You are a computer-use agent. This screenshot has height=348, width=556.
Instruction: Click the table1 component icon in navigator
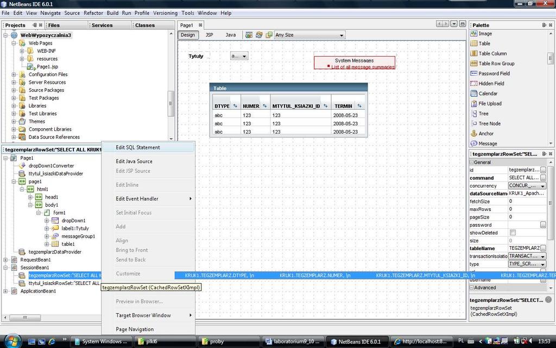tap(55, 244)
